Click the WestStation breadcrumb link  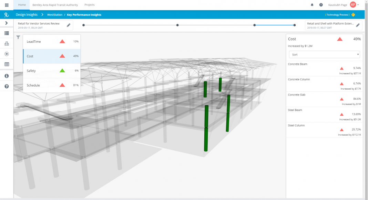(54, 15)
